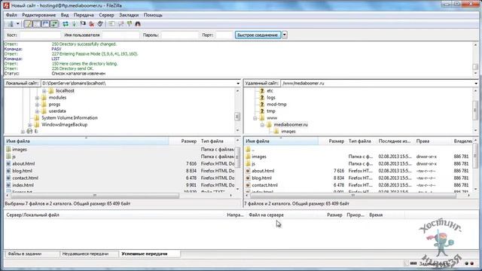The height and width of the screenshot is (271, 482).
Task: Click the local index.html file icon
Action: [x=8, y=185]
